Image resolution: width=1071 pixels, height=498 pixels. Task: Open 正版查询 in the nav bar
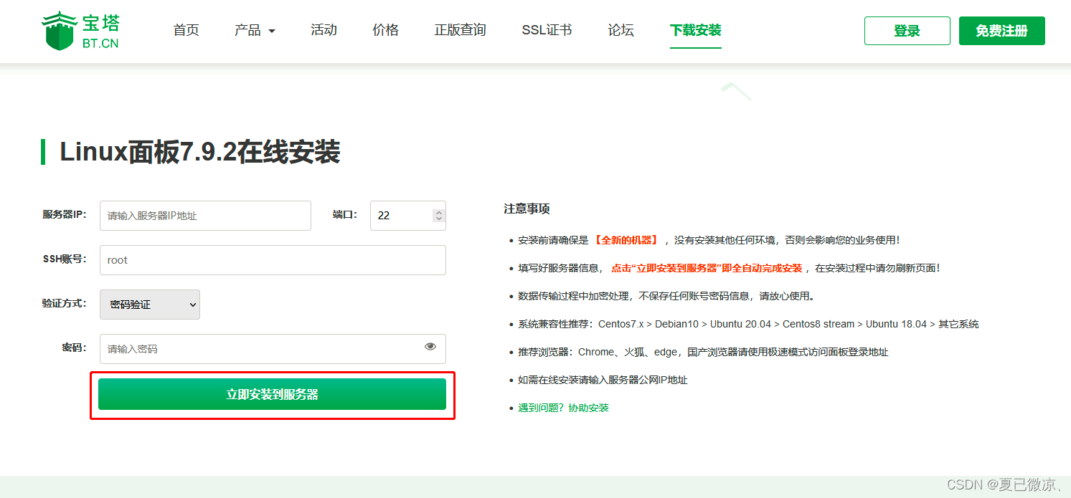(x=460, y=30)
